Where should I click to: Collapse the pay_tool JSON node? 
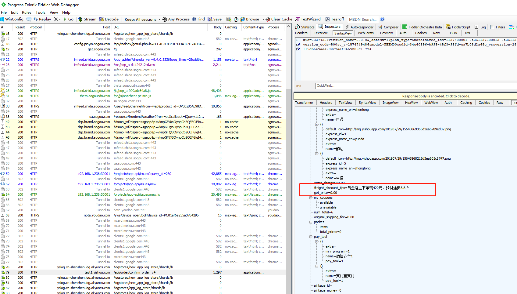click(x=311, y=237)
